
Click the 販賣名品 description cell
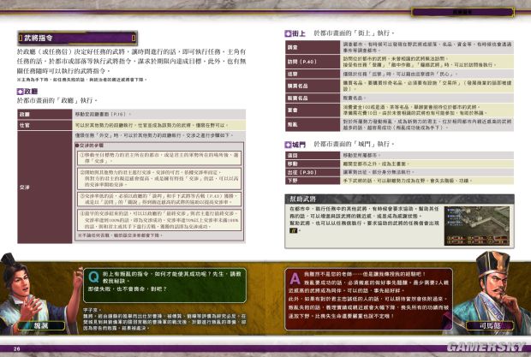[x=427, y=98]
